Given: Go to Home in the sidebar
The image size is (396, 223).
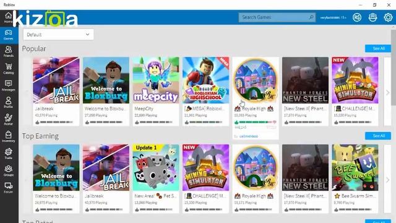Looking at the screenshot, I should click(8, 18).
